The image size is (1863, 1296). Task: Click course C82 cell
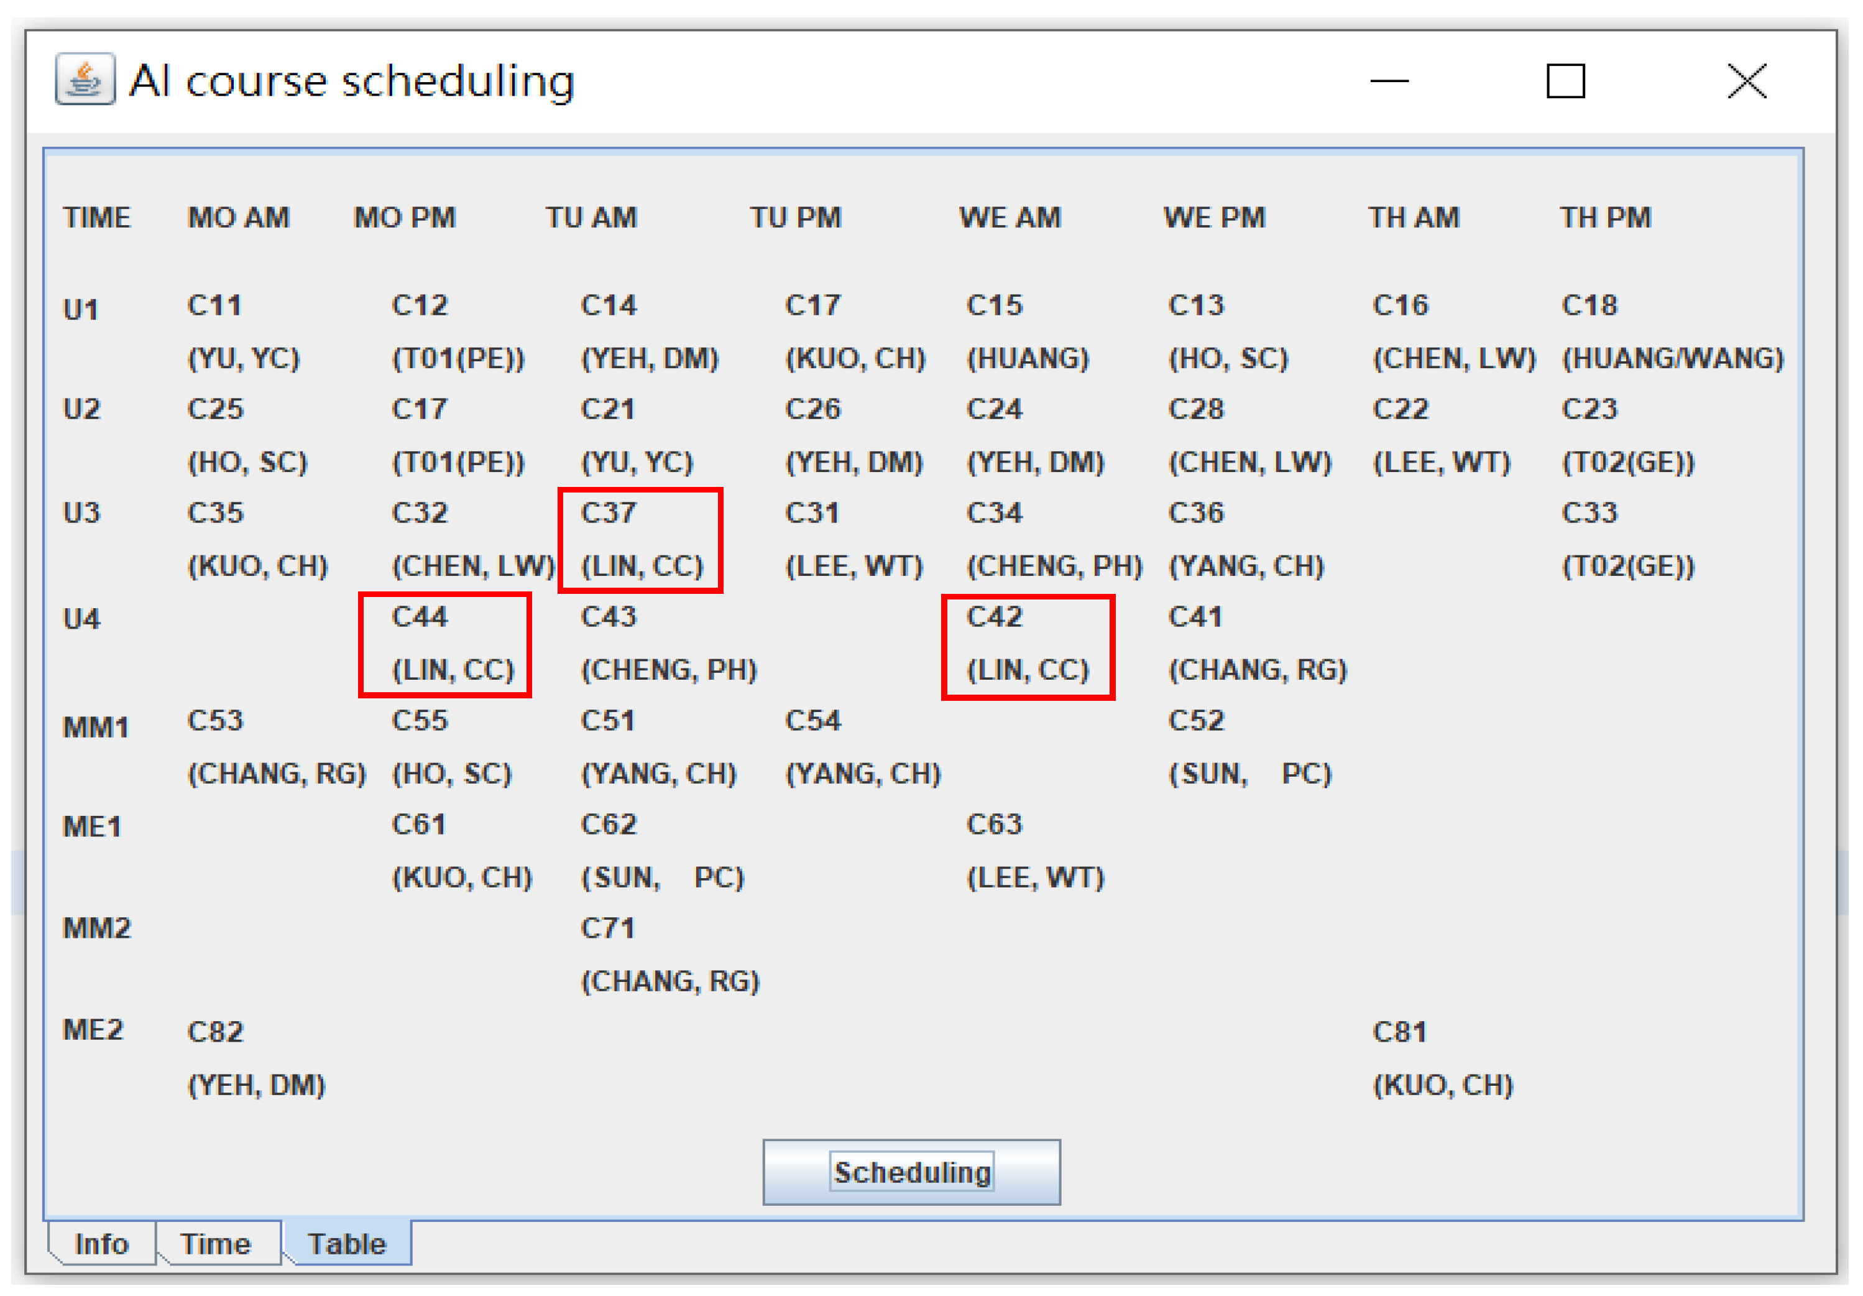[215, 1032]
